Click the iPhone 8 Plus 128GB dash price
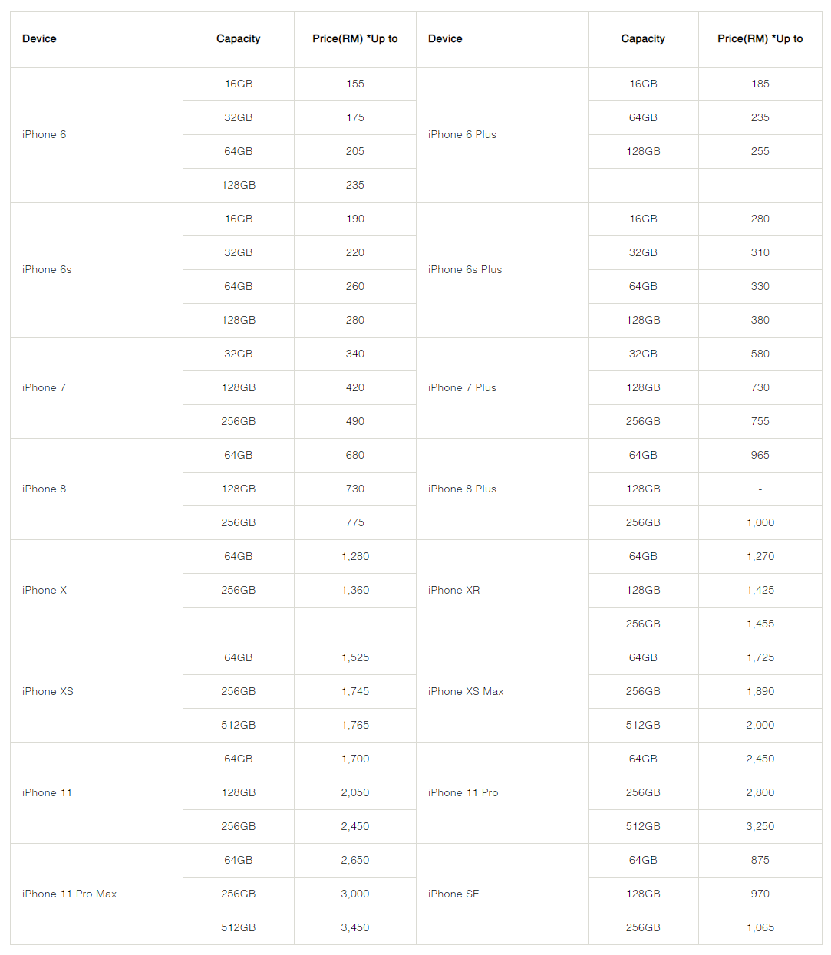The width and height of the screenshot is (831, 955). tap(760, 489)
